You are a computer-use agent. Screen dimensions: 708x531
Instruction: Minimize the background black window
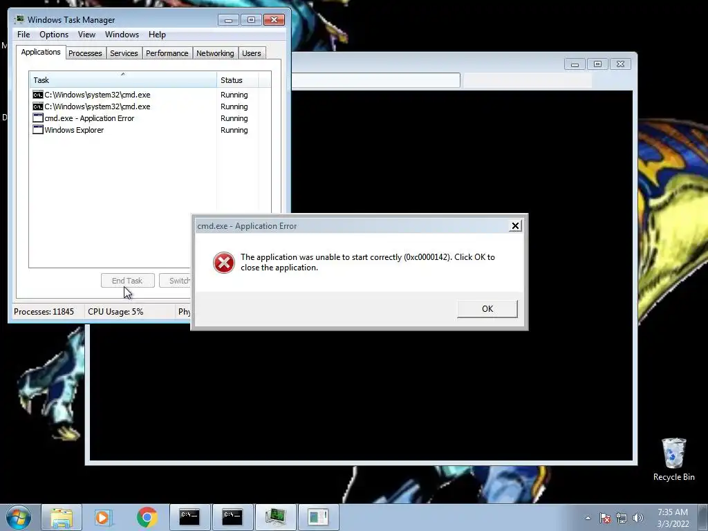tap(575, 64)
